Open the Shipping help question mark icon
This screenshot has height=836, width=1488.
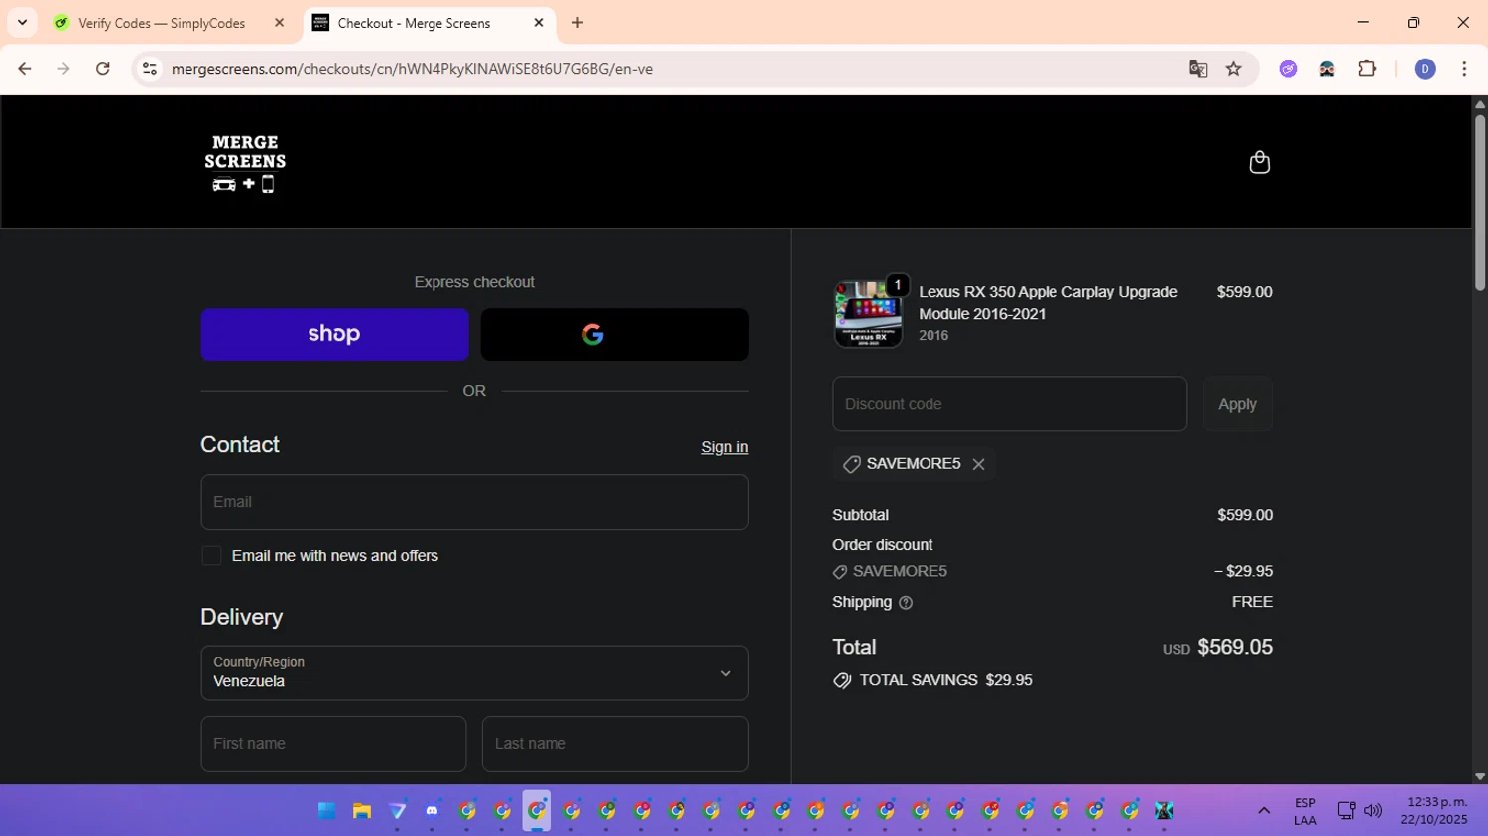click(905, 602)
